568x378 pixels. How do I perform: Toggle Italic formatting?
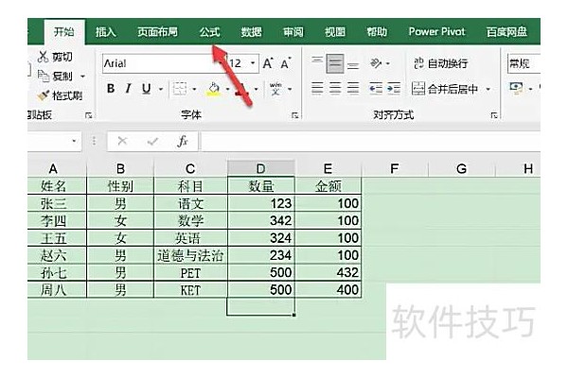pos(128,89)
